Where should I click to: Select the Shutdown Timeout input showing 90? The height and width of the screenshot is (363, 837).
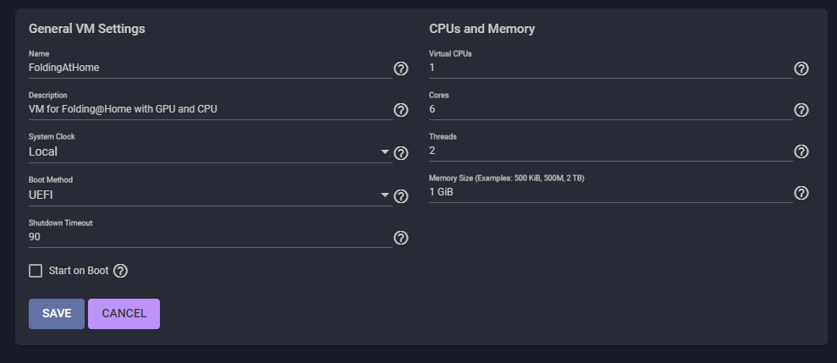[207, 237]
